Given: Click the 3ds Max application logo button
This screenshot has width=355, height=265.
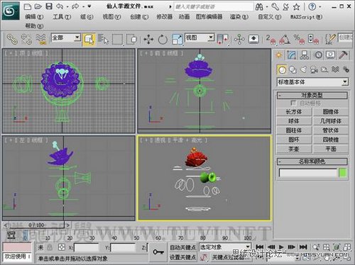Looking at the screenshot, I should (10, 11).
